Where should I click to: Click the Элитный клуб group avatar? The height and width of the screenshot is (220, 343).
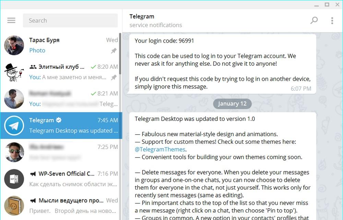pos(14,72)
